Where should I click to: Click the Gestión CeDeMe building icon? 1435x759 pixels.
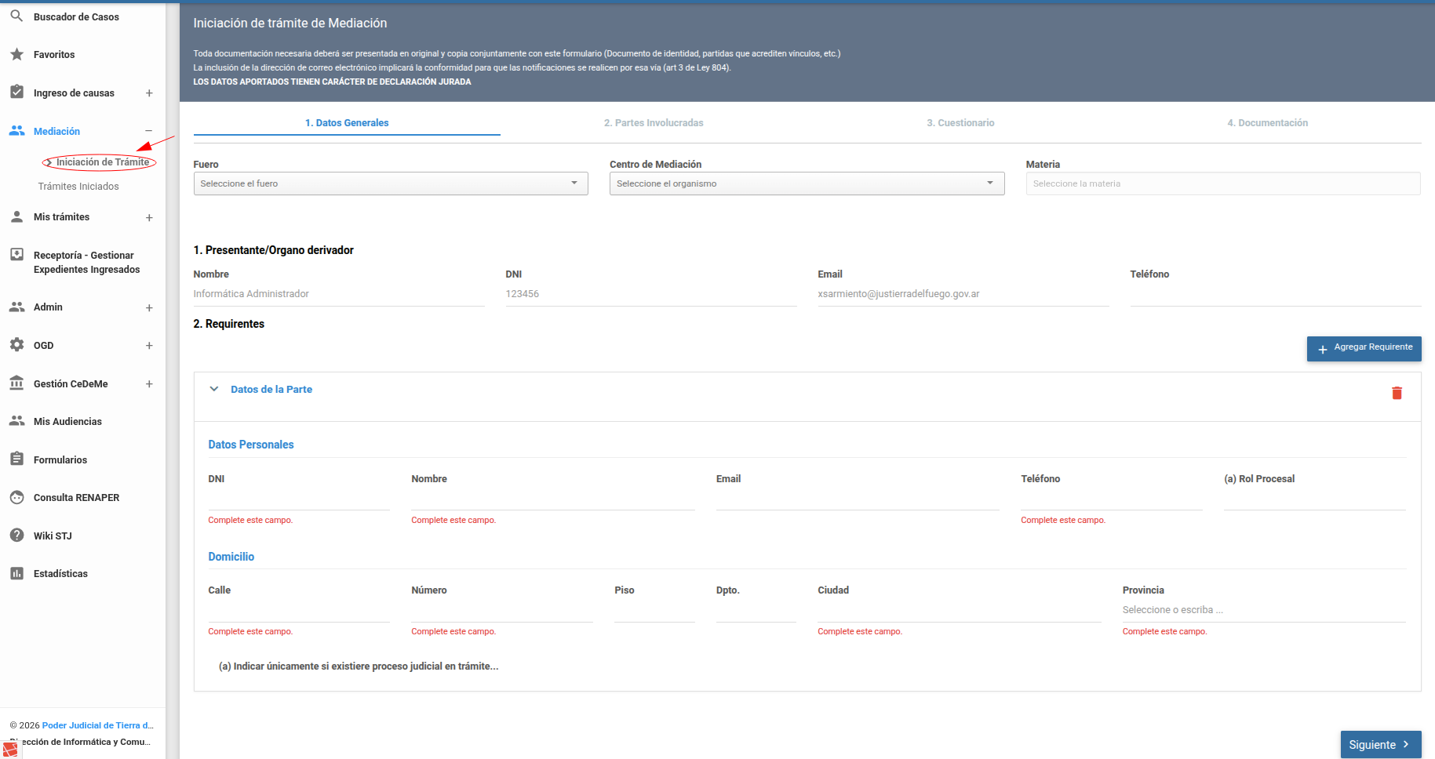(x=16, y=383)
